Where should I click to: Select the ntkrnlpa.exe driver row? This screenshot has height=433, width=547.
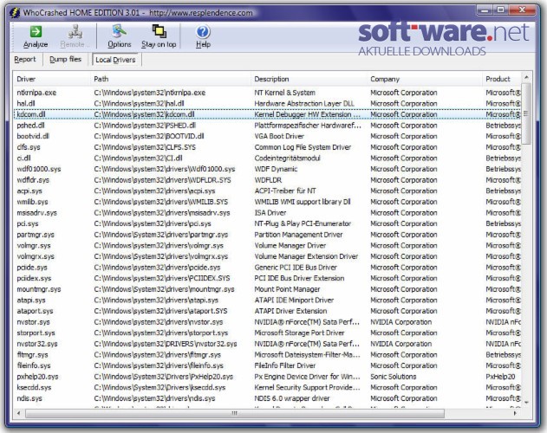267,93
